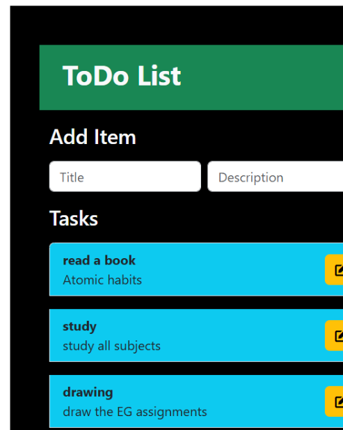Viewport: 343px width, 430px height.
Task: Click the edit icon for the study task
Action: point(339,335)
